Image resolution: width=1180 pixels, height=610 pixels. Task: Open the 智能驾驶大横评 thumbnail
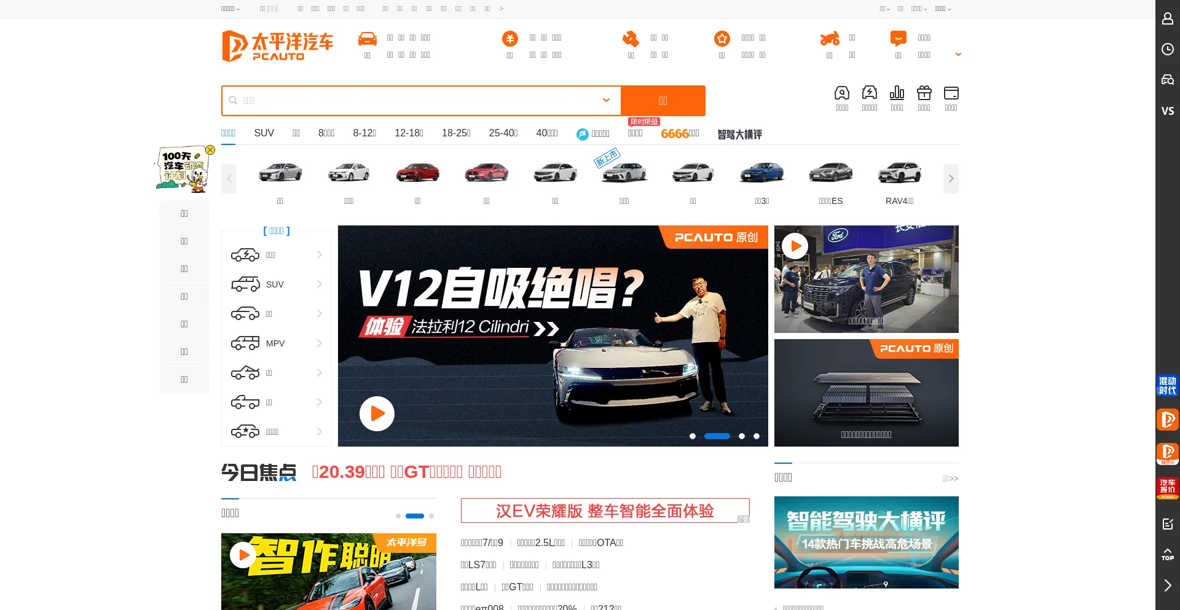point(867,542)
